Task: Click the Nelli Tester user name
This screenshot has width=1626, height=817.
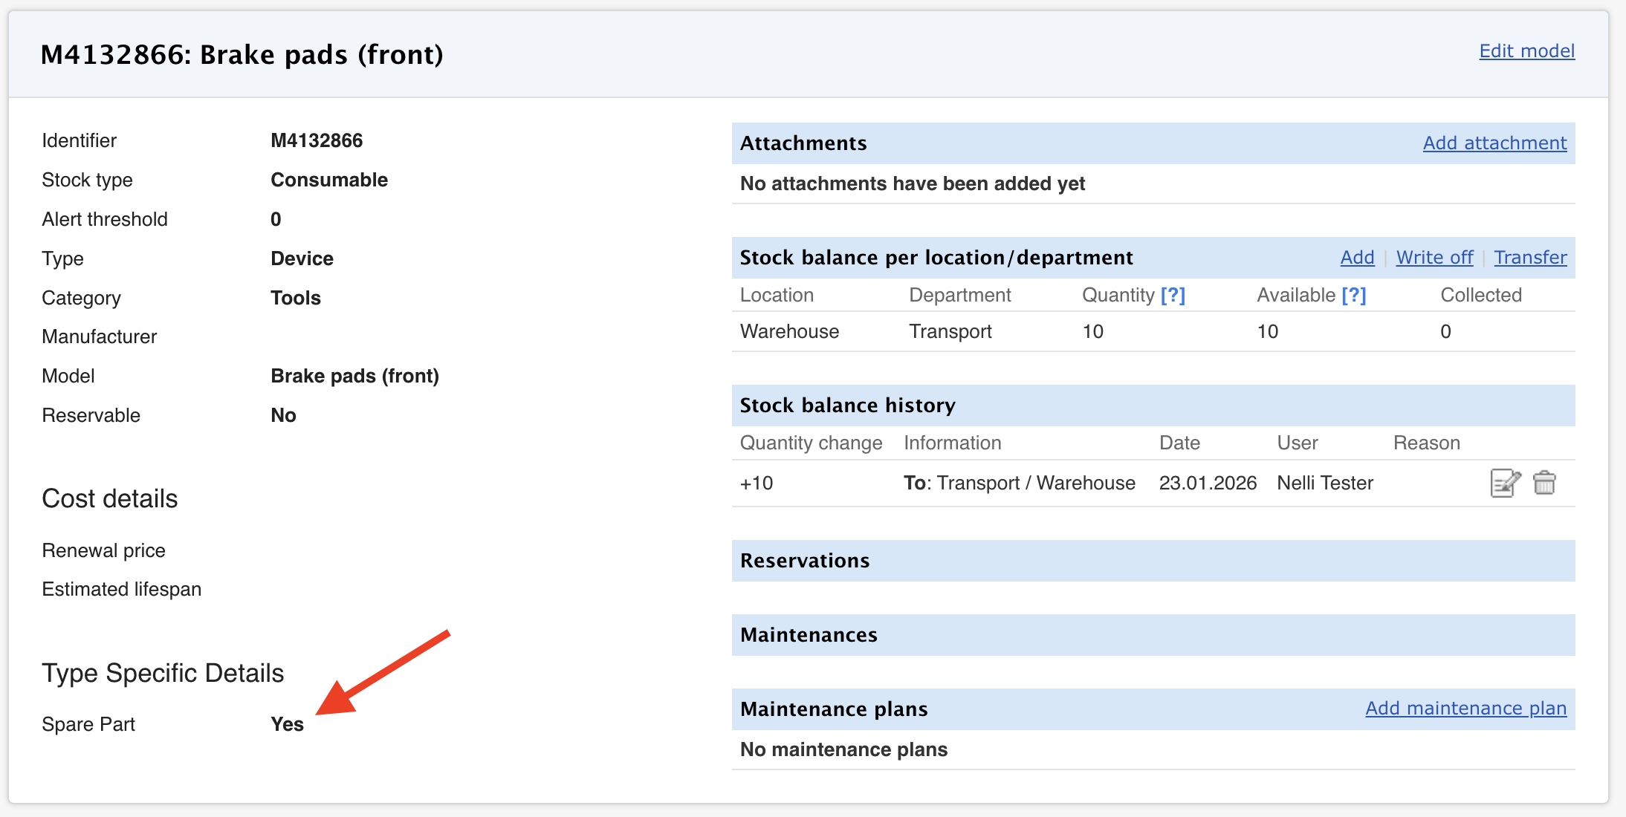Action: pos(1324,483)
